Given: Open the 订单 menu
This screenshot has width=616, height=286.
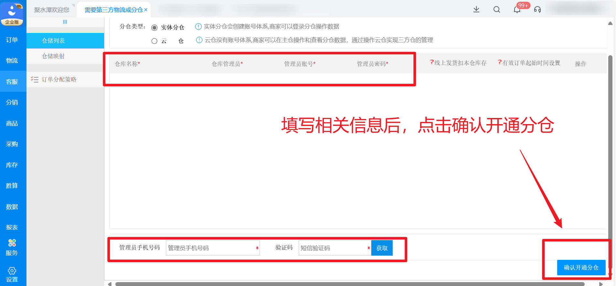Looking at the screenshot, I should 12,40.
